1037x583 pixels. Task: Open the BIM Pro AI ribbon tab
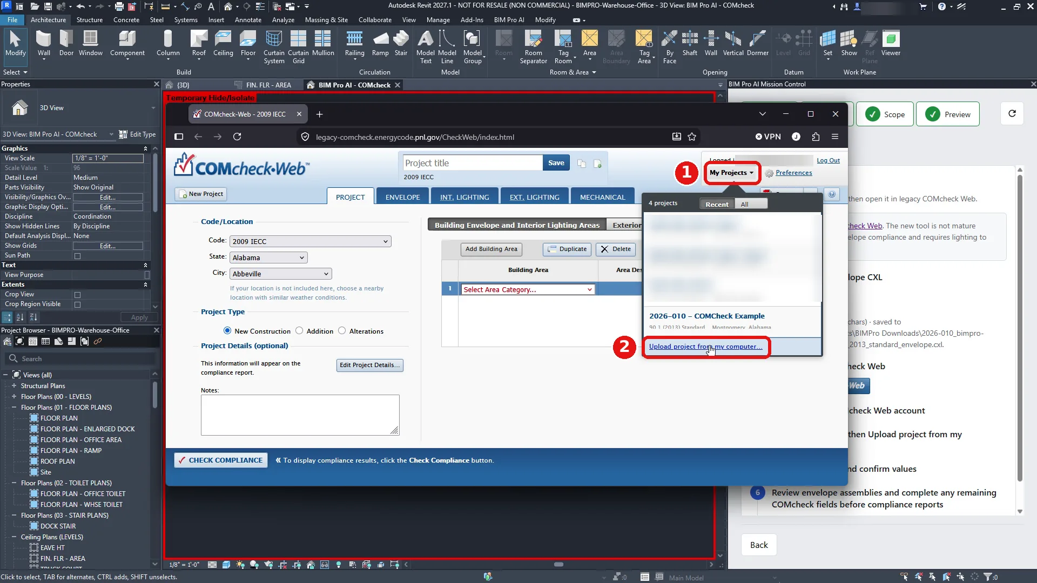coord(509,20)
